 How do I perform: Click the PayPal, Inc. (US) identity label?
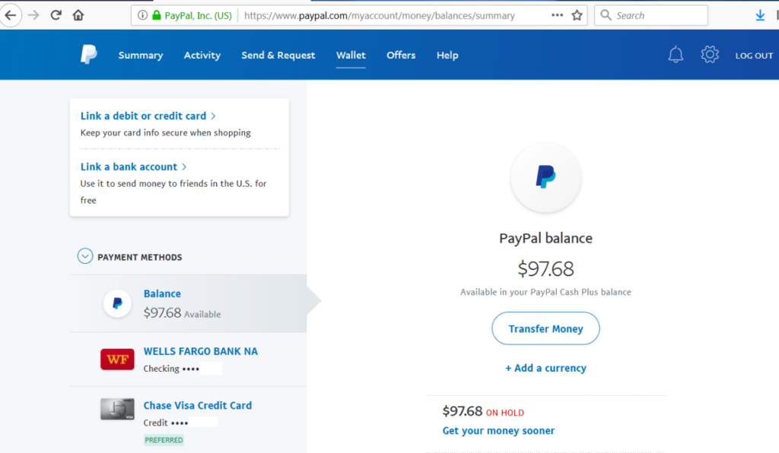[199, 15]
